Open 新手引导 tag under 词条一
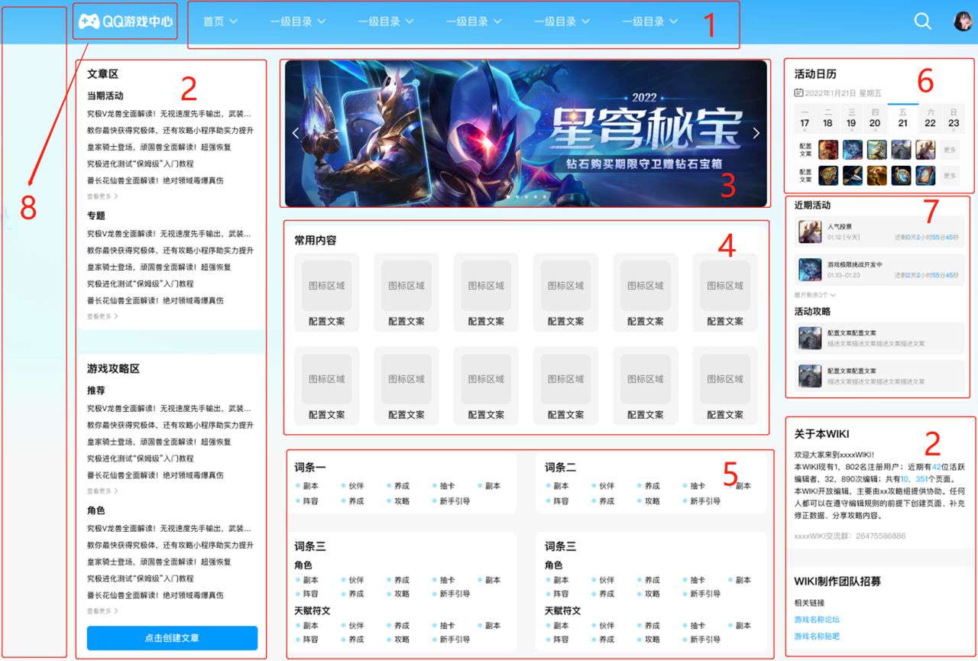The width and height of the screenshot is (978, 661). click(455, 501)
